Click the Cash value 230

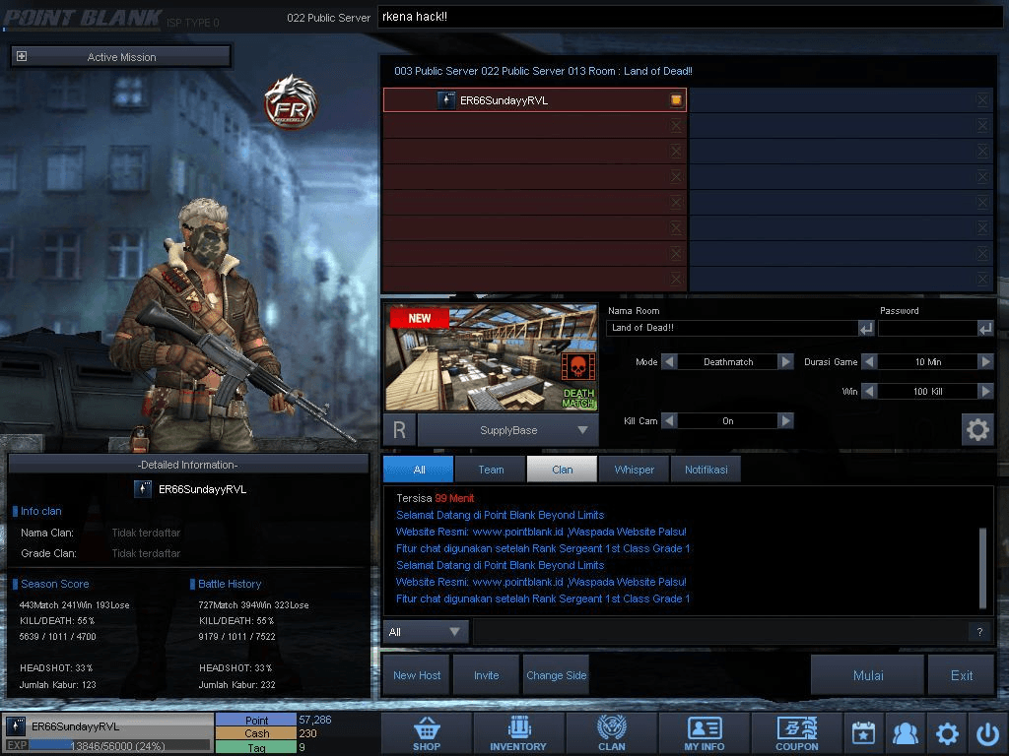[x=308, y=733]
